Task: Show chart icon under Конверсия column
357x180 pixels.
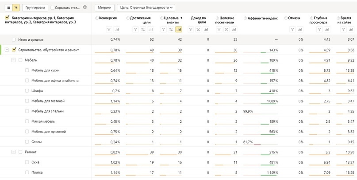Action: point(116,29)
